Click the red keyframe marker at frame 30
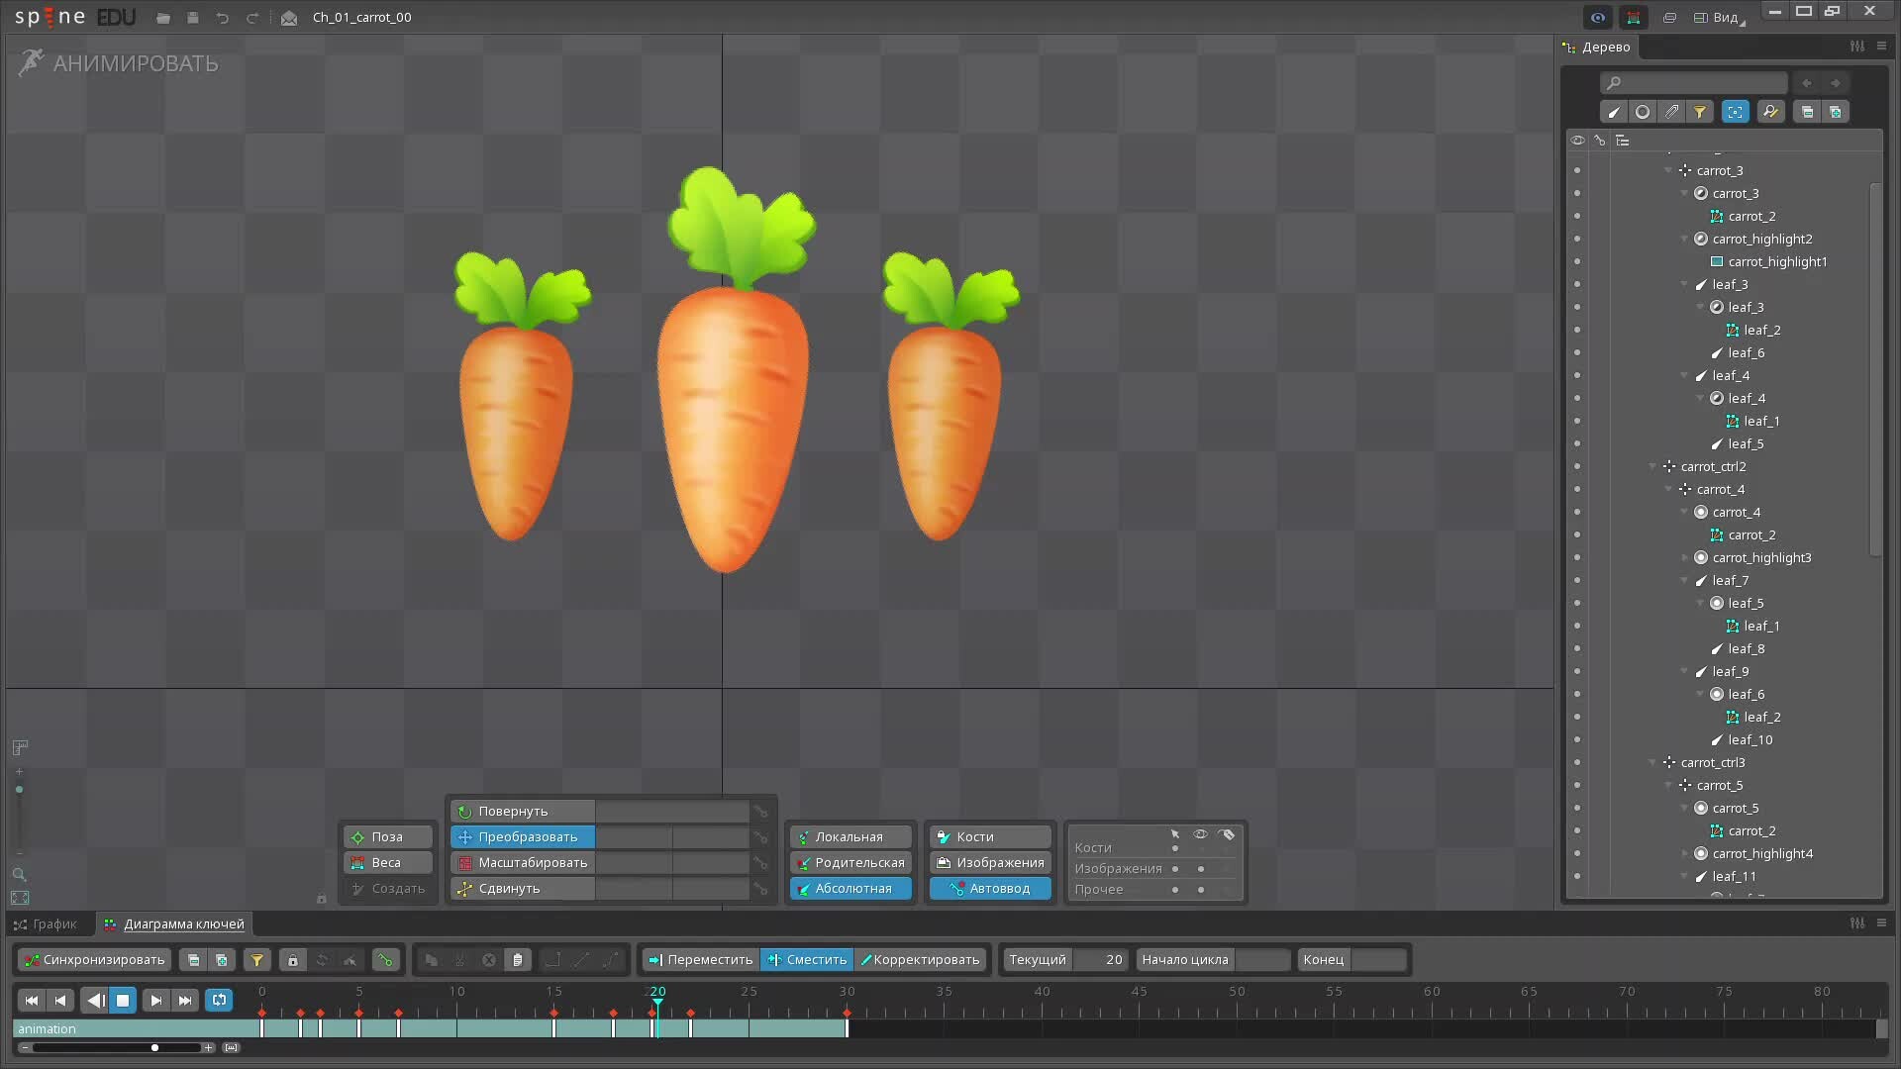This screenshot has width=1901, height=1069. click(848, 1013)
